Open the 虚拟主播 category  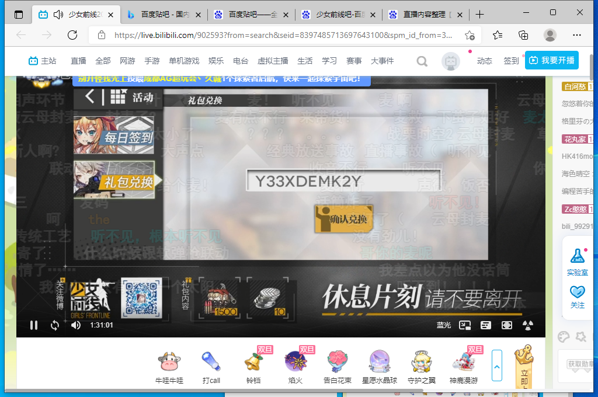[x=273, y=61]
